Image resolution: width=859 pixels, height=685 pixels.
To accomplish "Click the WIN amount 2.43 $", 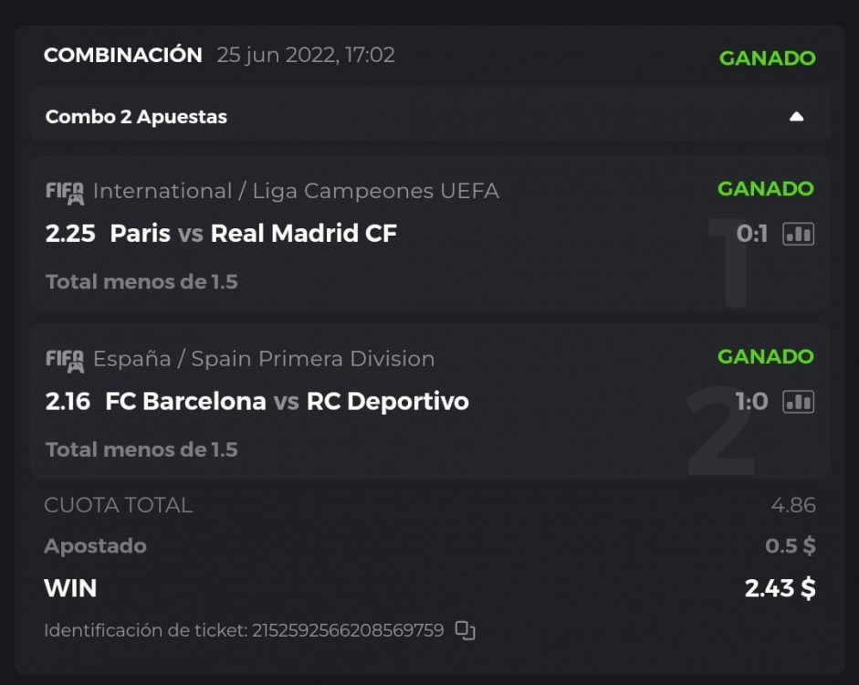I will (780, 588).
